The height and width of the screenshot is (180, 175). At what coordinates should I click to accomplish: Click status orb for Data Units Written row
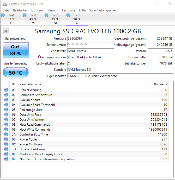(6, 119)
